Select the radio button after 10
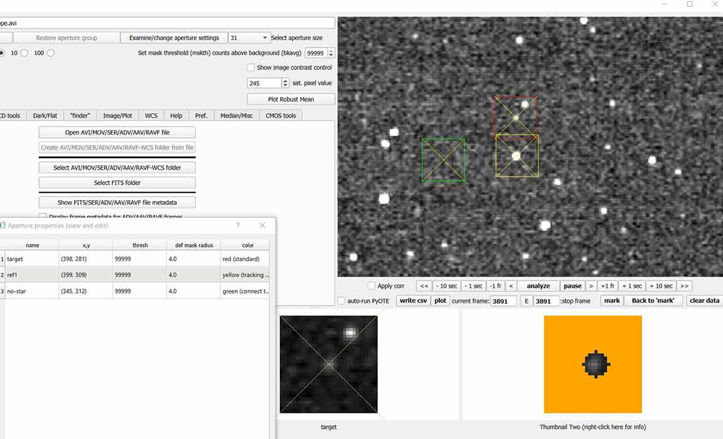Image resolution: width=723 pixels, height=439 pixels. point(24,53)
